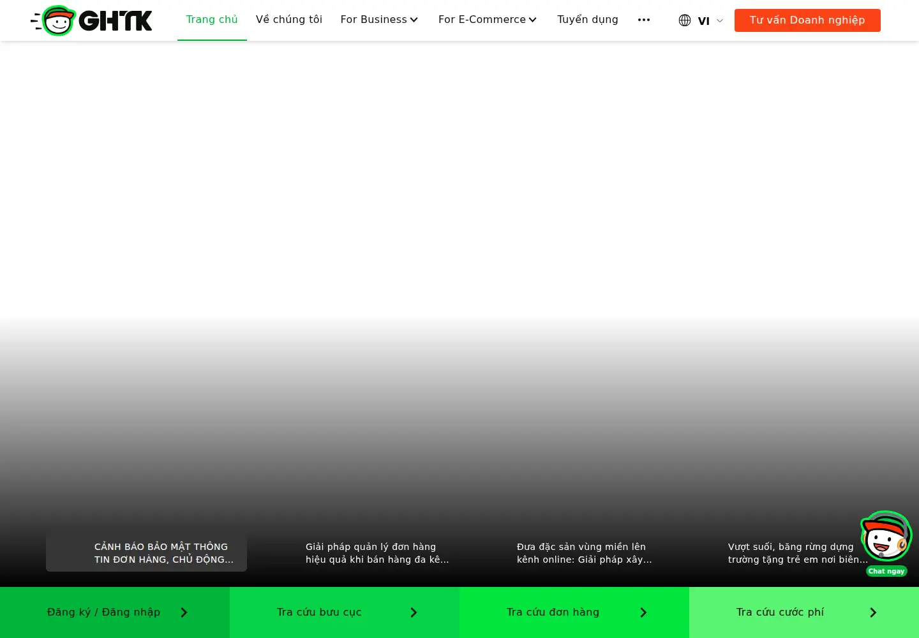
Task: Click the arrow beside Tra cứu đơn hàng
Action: pos(643,612)
